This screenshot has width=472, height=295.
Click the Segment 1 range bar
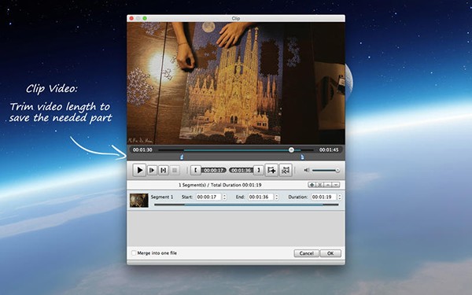point(246,205)
